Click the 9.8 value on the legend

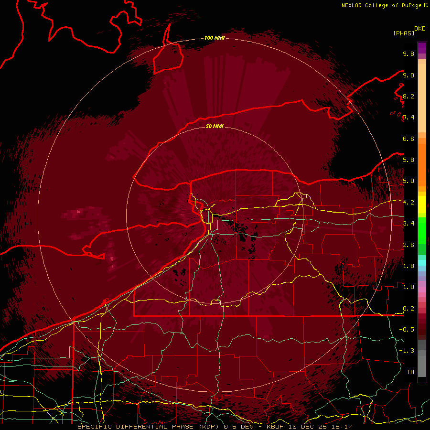coord(408,54)
